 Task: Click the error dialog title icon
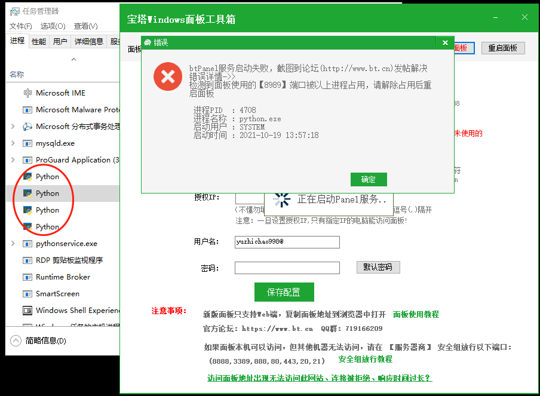(148, 42)
